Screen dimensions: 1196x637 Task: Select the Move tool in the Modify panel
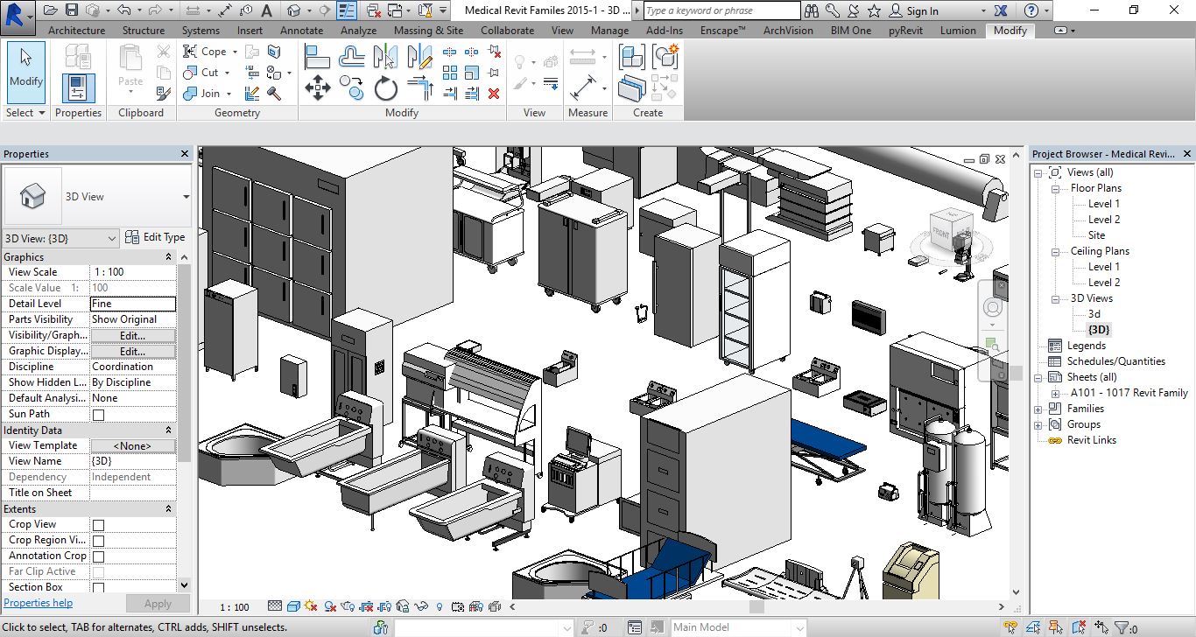[317, 87]
